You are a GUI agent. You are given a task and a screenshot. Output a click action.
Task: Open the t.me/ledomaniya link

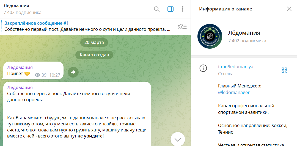pyautogui.click(x=236, y=67)
